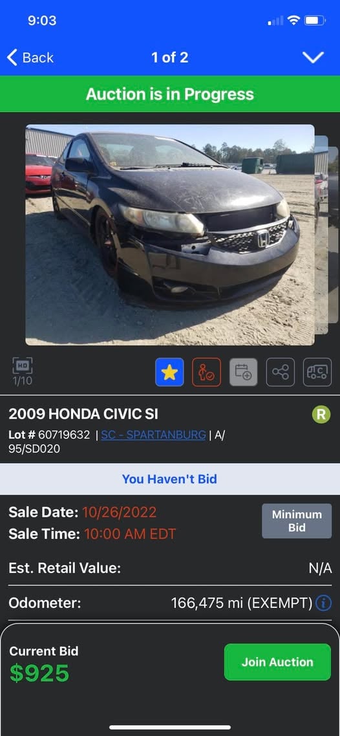Viewport: 340px width, 736px height.
Task: Tap the red inspection person icon
Action: [206, 373]
